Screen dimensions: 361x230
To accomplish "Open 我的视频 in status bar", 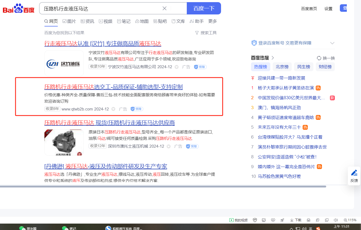I will tap(238, 220).
